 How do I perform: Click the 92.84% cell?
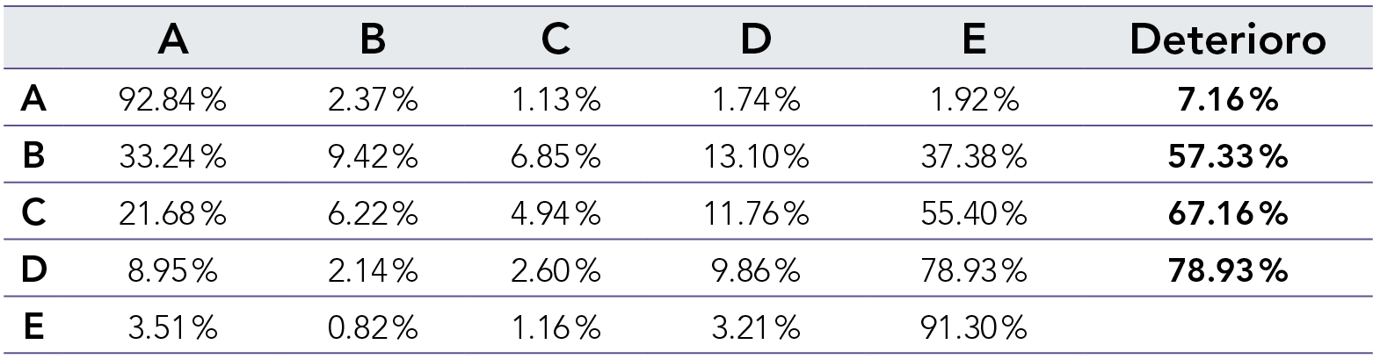(173, 102)
